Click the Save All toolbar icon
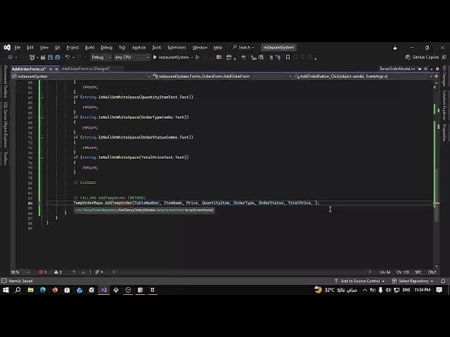 tap(58, 58)
